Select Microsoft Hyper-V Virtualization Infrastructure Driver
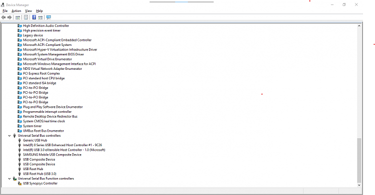Screen dimensions: 375x195 [60, 50]
